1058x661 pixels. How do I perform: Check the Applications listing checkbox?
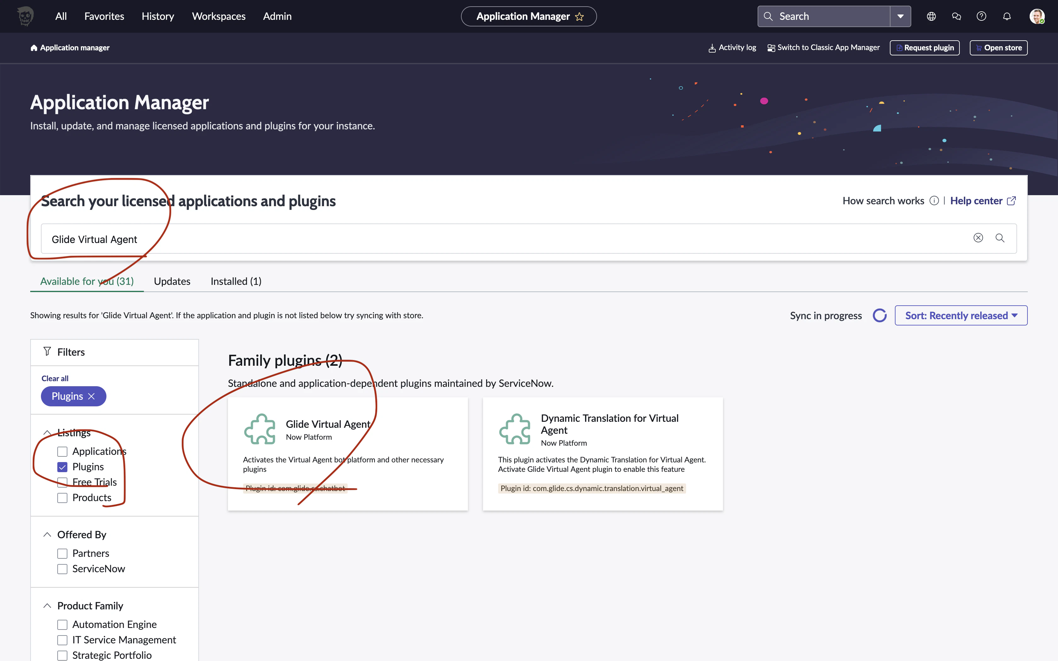tap(63, 452)
